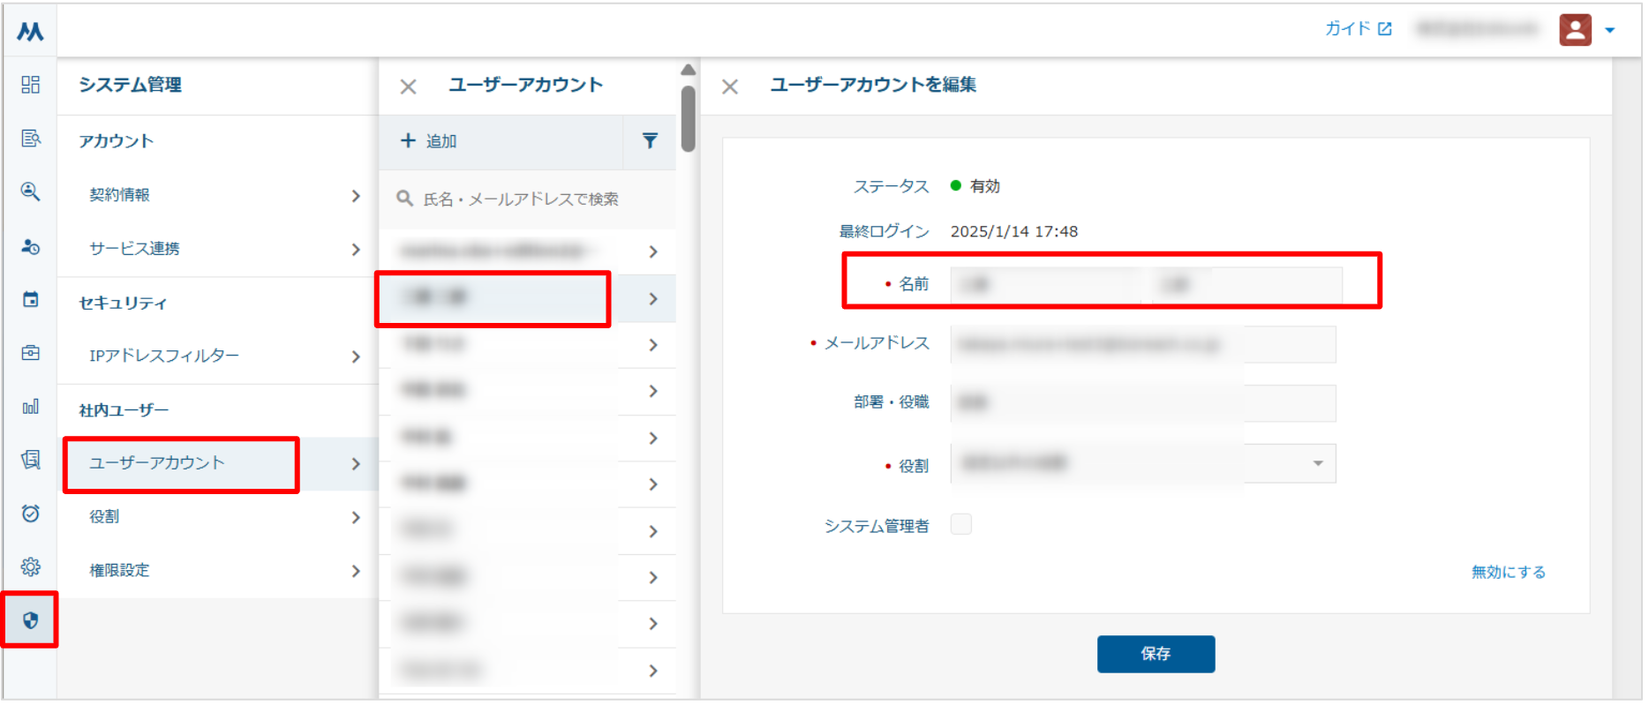1649x705 pixels.
Task: Open the dashboard grid sidebar icon
Action: [30, 85]
